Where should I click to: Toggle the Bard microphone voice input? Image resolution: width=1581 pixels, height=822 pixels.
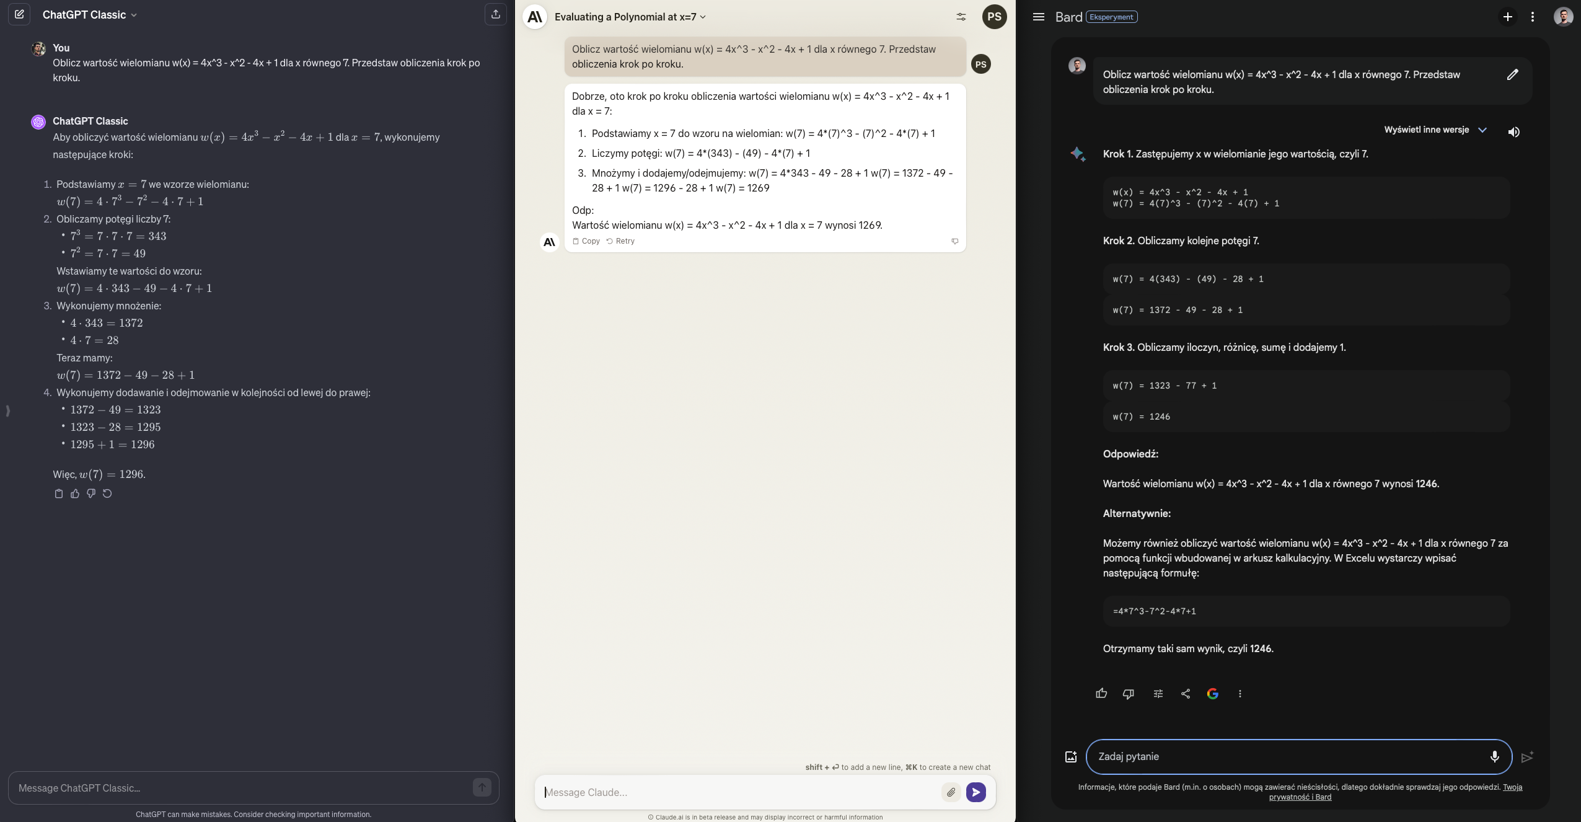point(1494,756)
